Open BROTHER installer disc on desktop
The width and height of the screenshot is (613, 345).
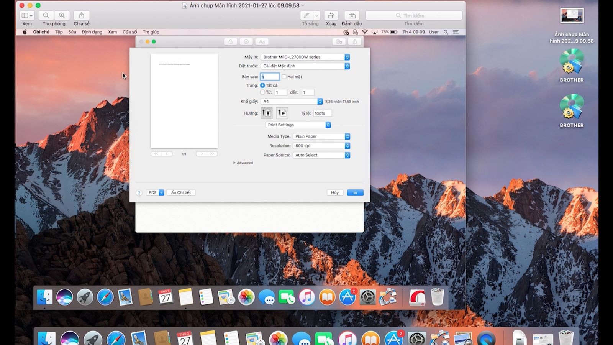571,62
